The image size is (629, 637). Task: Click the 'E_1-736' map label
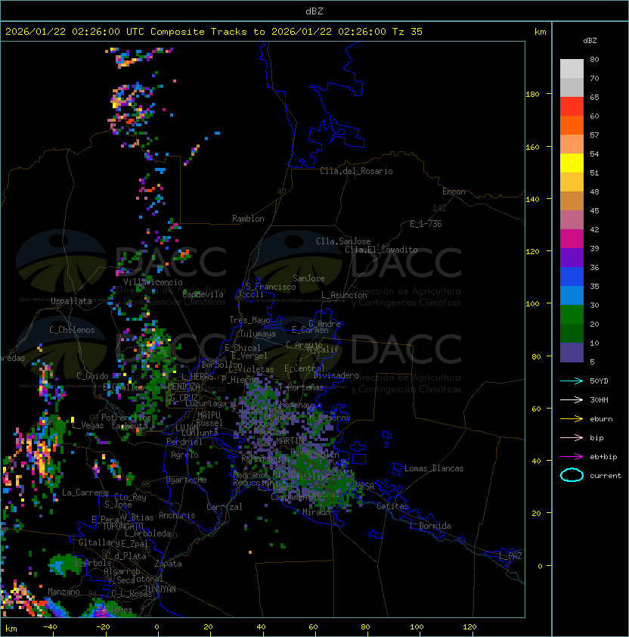pyautogui.click(x=426, y=224)
